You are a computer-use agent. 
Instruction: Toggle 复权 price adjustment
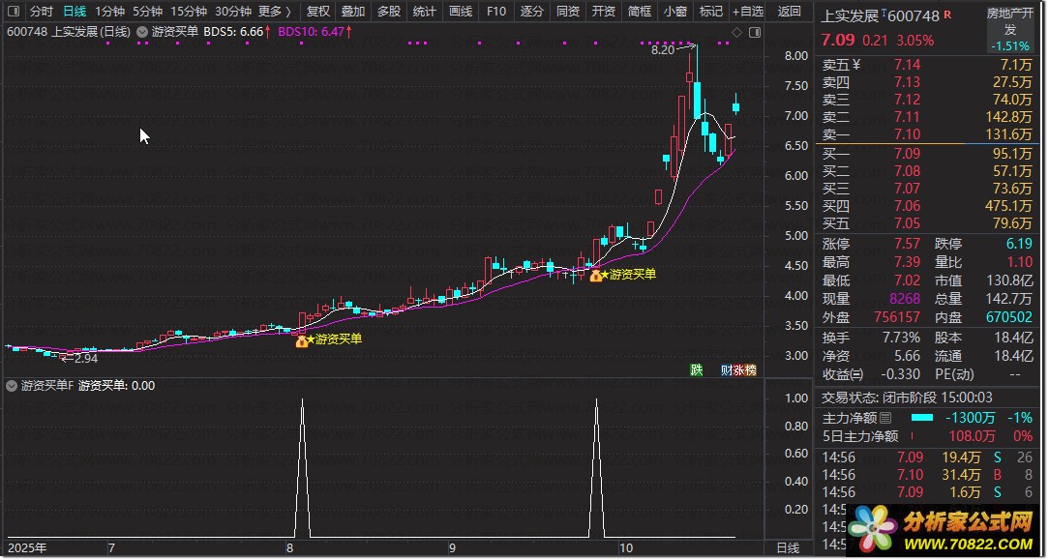[x=317, y=12]
